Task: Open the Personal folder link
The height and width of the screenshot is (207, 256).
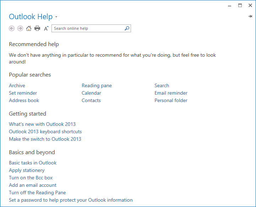Action: coord(171,100)
